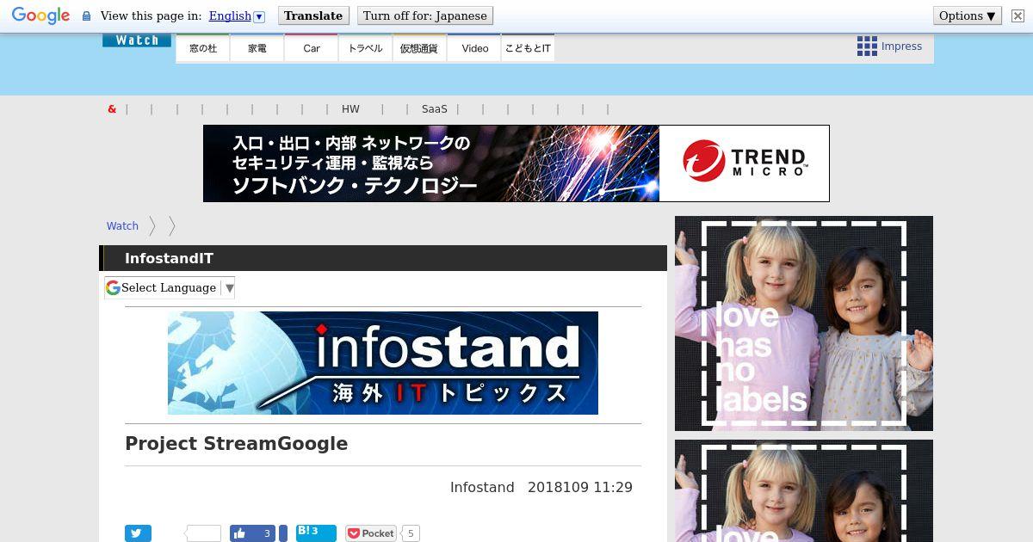
Task: Open the 窓の杜 tab
Action: point(203,48)
